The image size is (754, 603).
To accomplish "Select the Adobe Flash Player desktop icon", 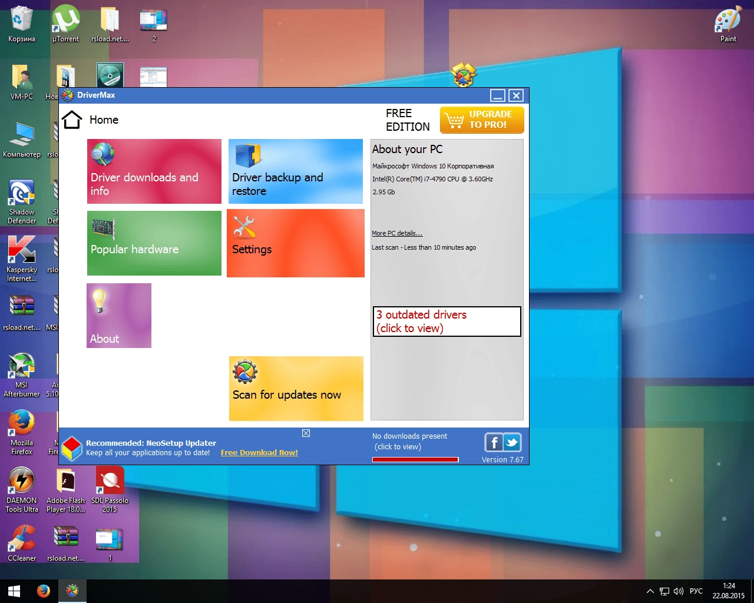I will tap(65, 490).
